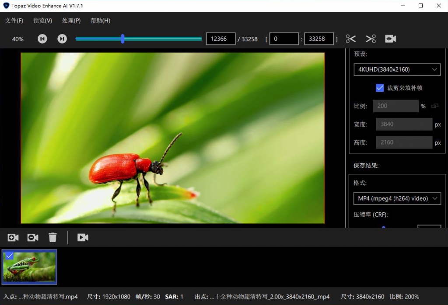This screenshot has height=305, width=448.
Task: Click the timeline slider handle
Action: pyautogui.click(x=122, y=39)
